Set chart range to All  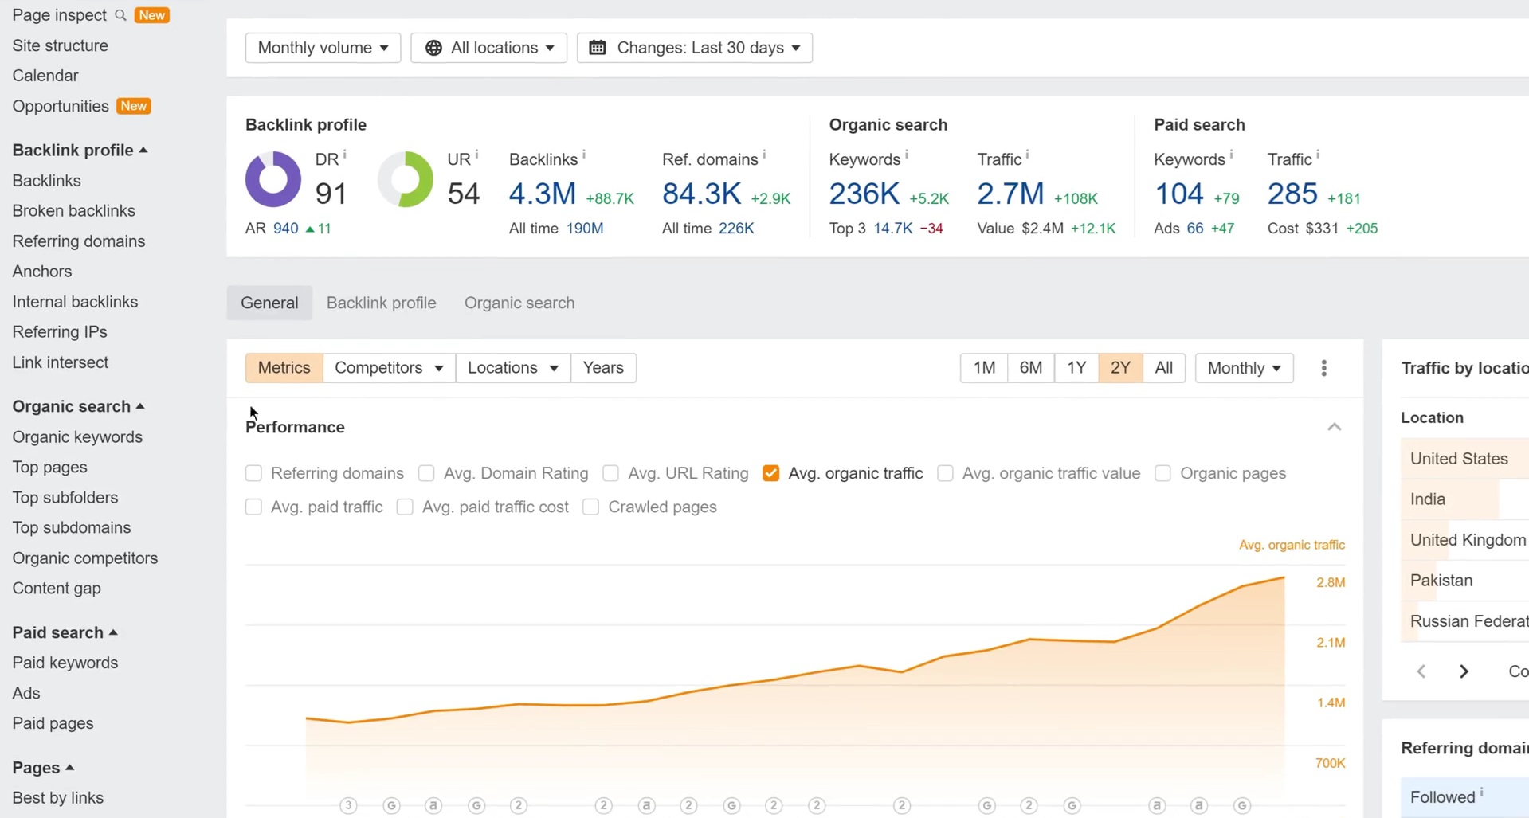point(1164,368)
